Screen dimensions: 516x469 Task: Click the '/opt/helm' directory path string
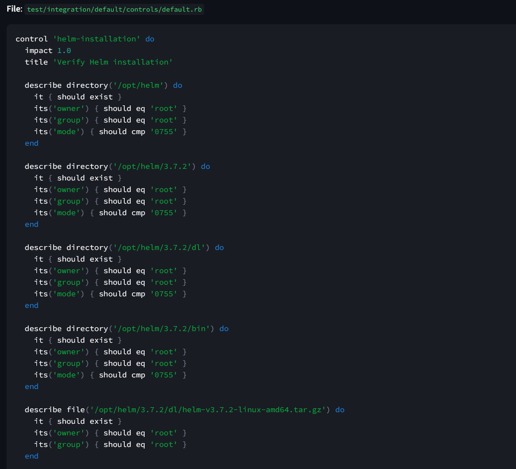[141, 86]
